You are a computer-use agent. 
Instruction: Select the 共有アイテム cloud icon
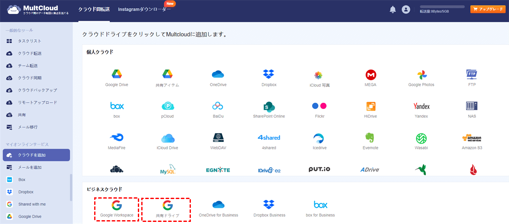pyautogui.click(x=167, y=78)
